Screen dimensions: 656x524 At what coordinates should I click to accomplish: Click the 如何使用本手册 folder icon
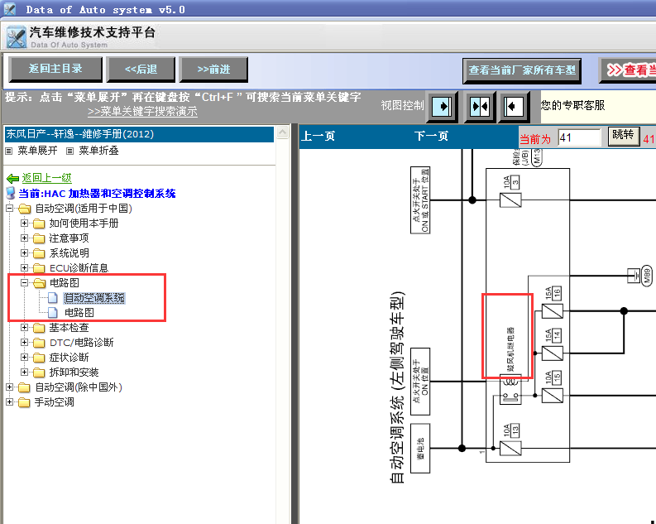point(39,224)
